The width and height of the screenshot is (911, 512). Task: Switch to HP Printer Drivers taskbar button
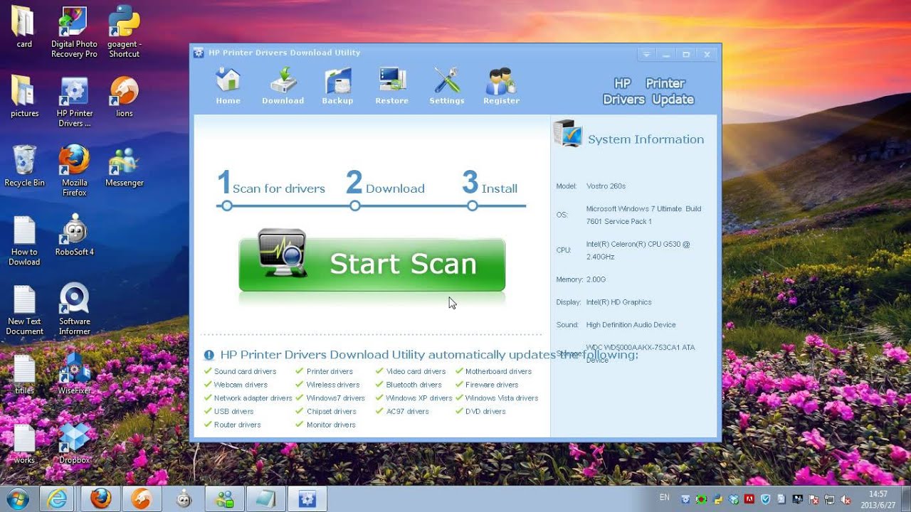pyautogui.click(x=307, y=499)
